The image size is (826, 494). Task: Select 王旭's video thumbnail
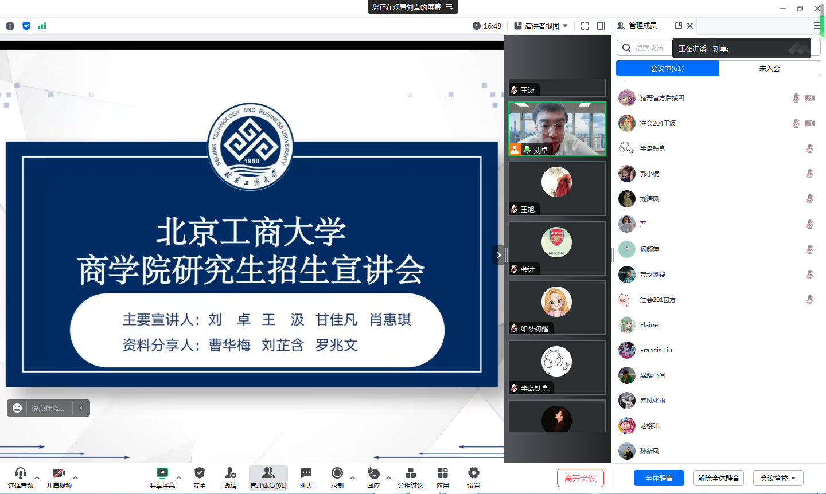[556, 188]
